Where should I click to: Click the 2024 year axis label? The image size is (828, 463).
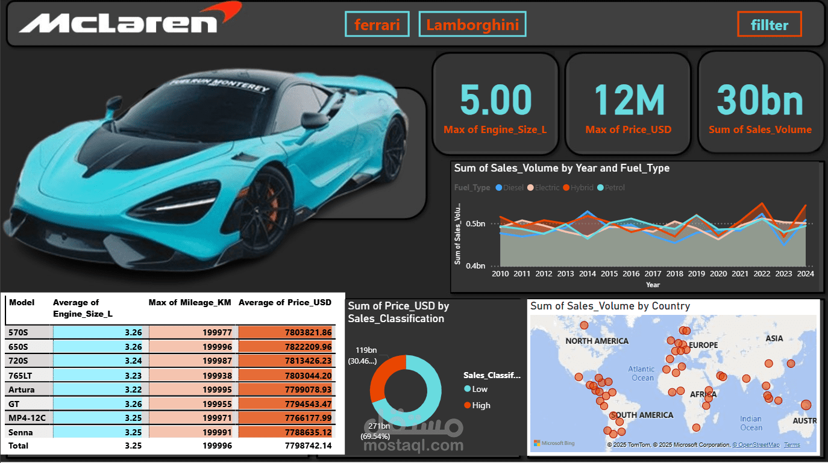[805, 273]
